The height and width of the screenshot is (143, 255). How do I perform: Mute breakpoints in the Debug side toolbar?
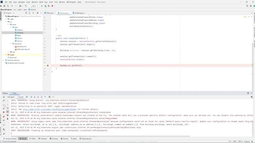(4, 120)
